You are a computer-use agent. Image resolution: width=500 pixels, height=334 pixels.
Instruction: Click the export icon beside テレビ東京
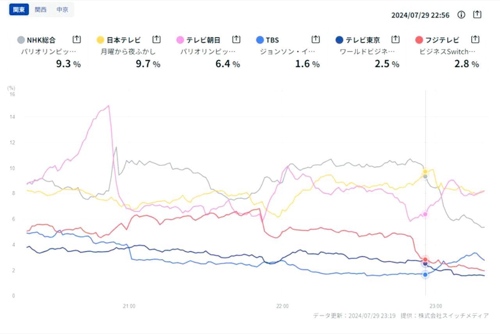tap(395, 39)
